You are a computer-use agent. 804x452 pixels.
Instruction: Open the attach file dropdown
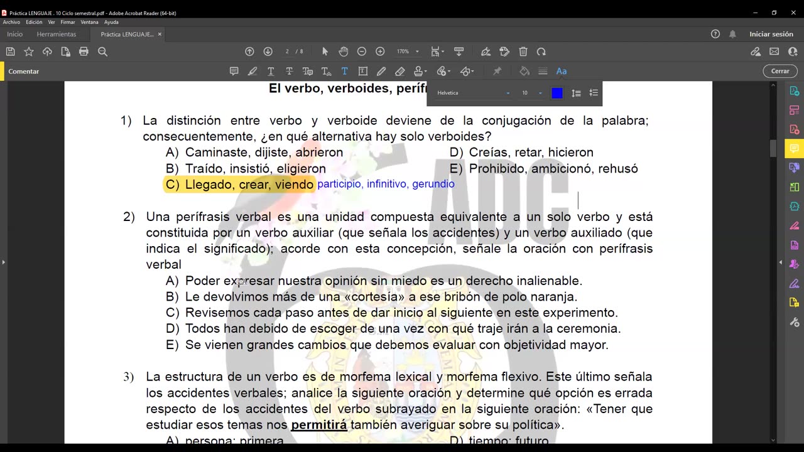pos(444,71)
